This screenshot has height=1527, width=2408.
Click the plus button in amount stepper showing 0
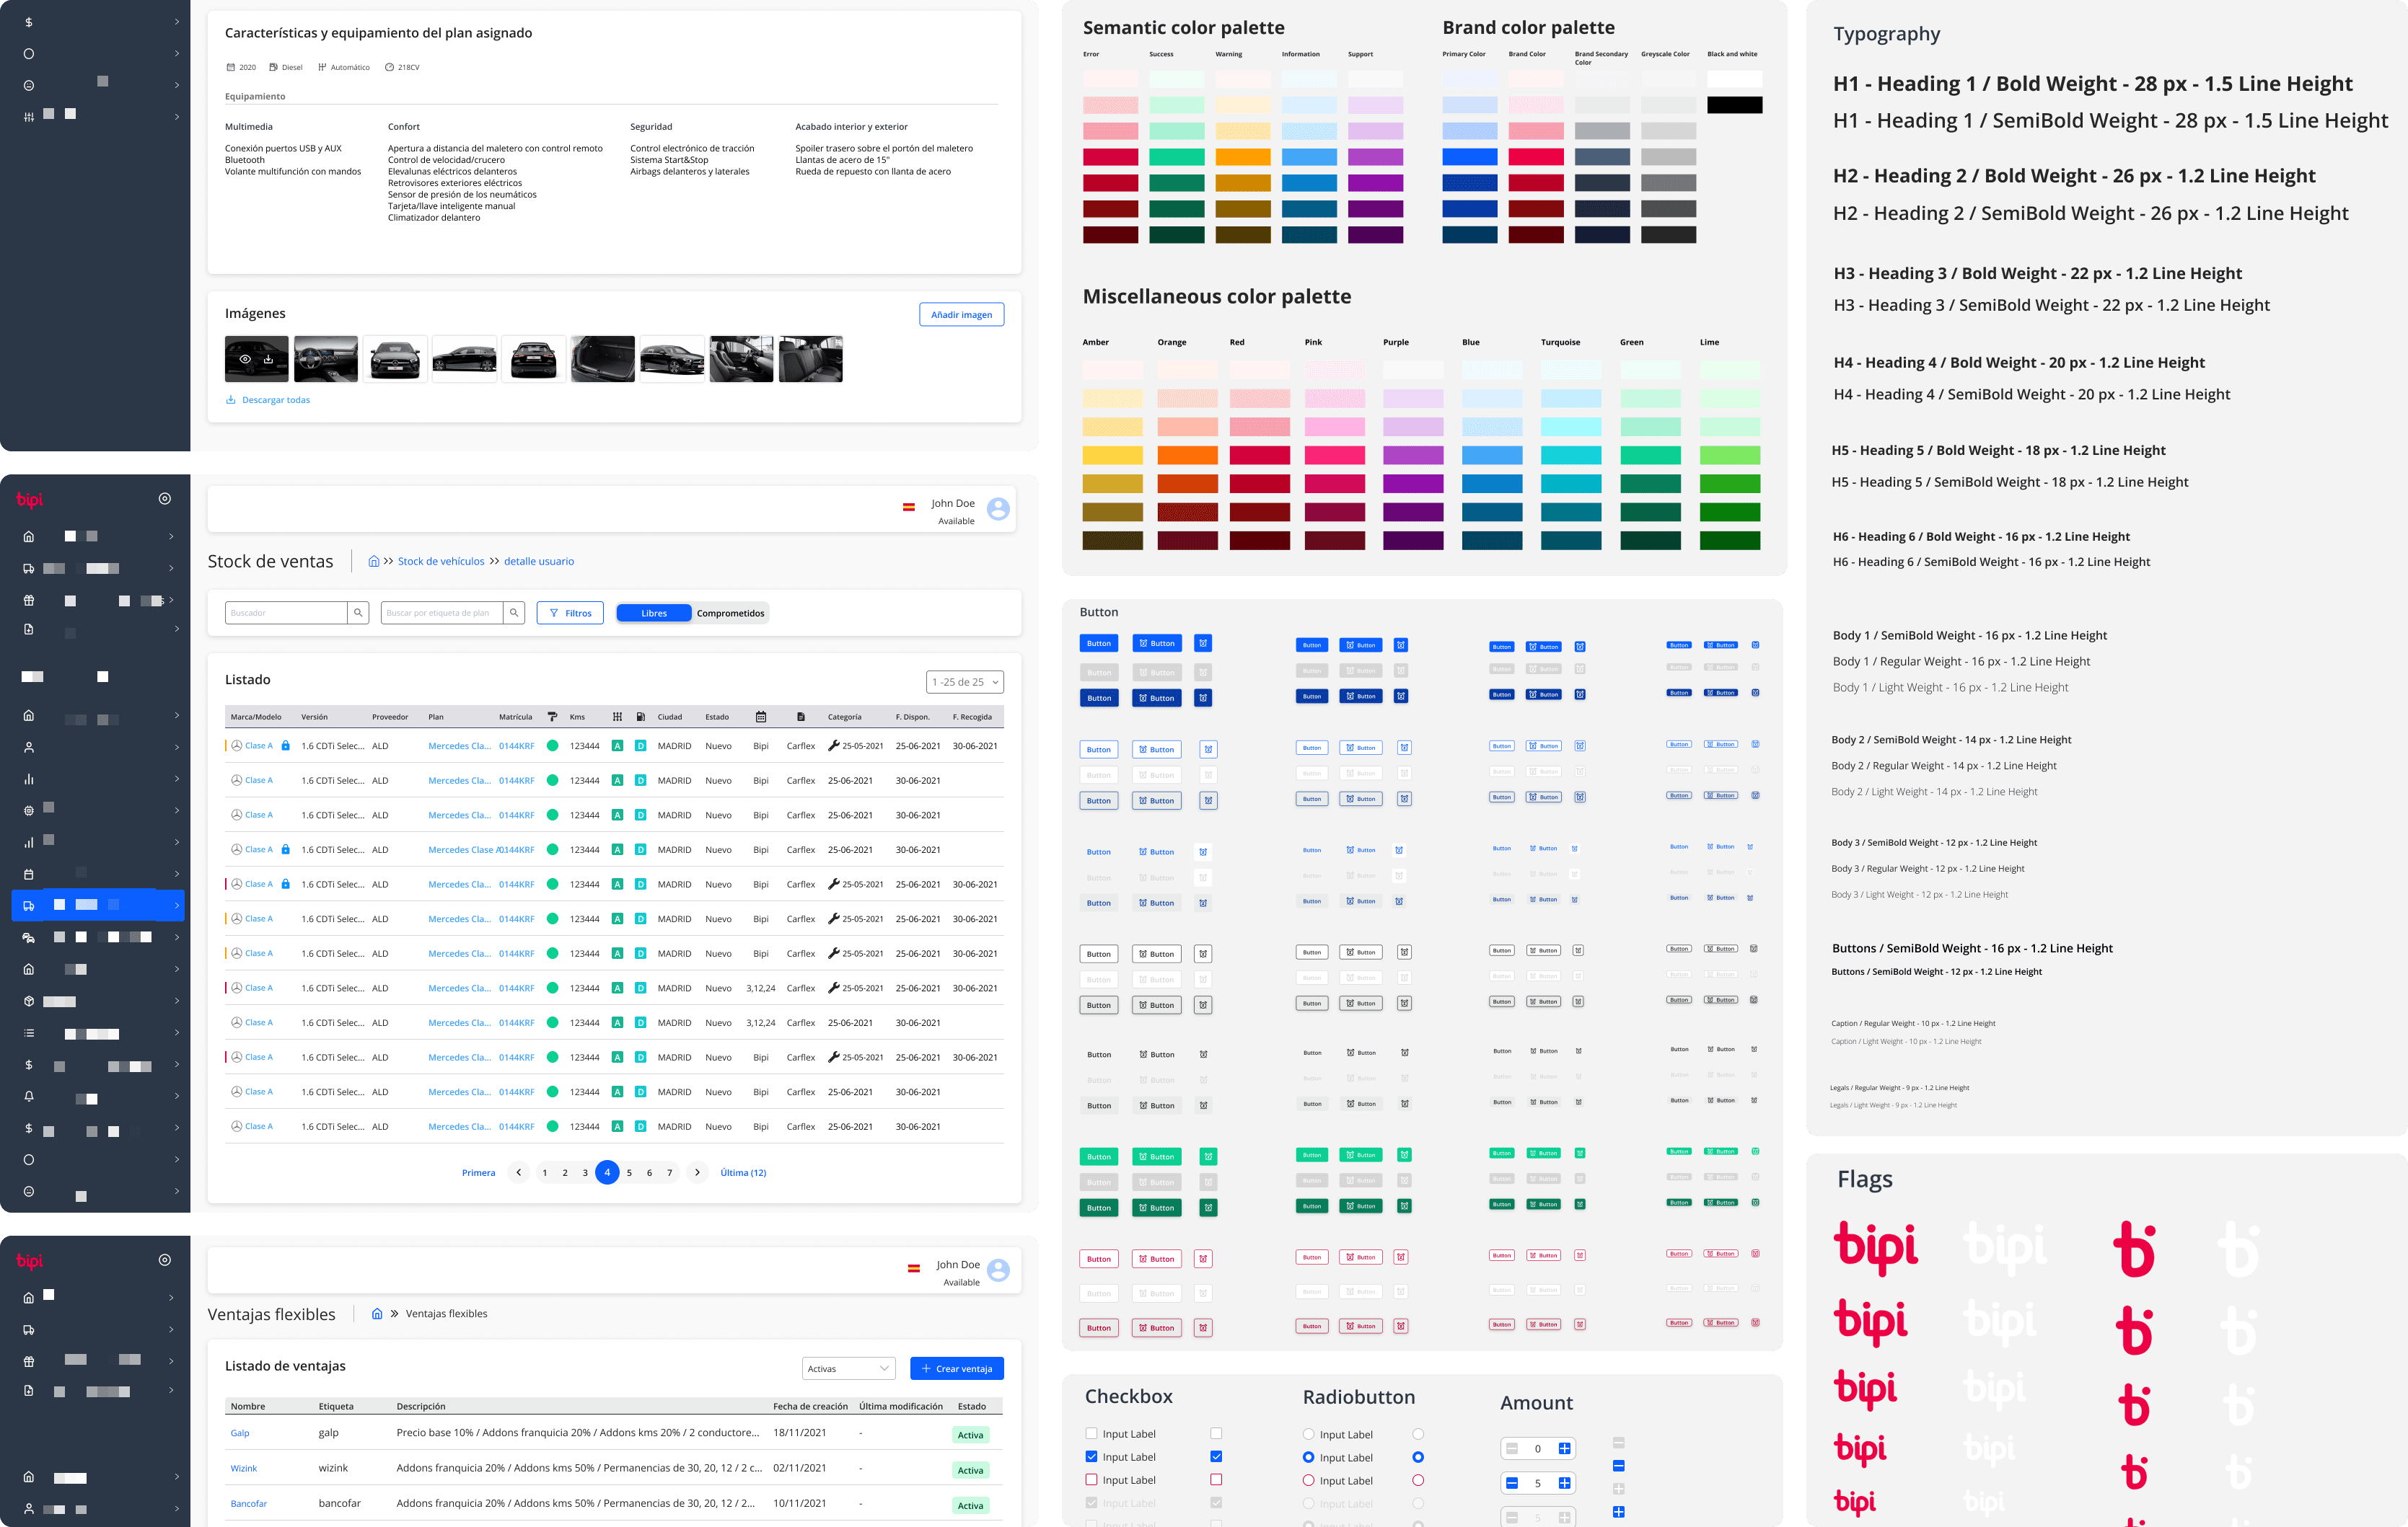point(1564,1448)
